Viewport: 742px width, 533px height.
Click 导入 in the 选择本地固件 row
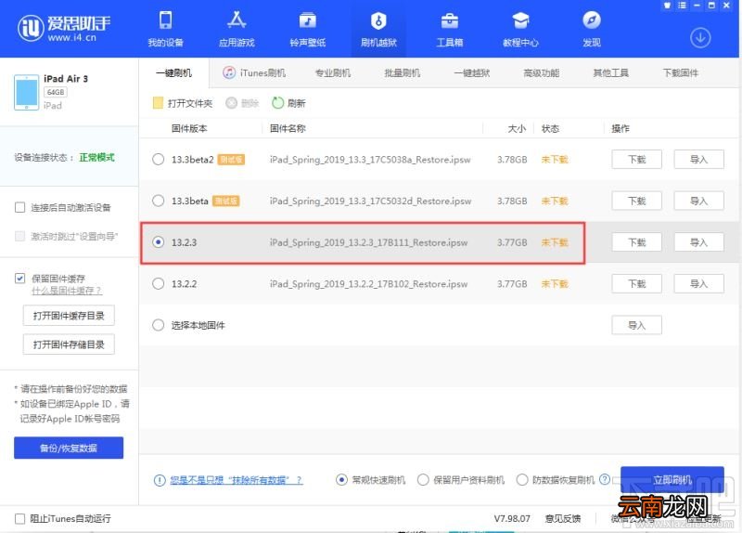636,325
